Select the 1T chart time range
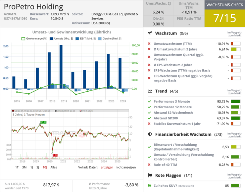The height and width of the screenshot is (192, 245). click(17, 167)
